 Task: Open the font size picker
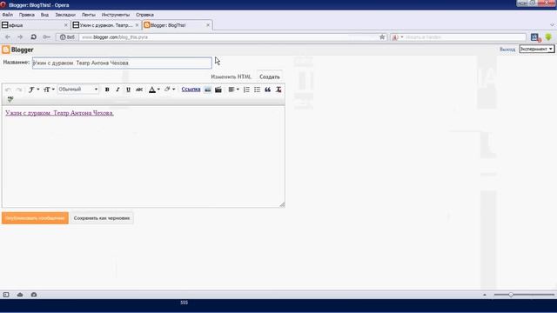coord(49,90)
